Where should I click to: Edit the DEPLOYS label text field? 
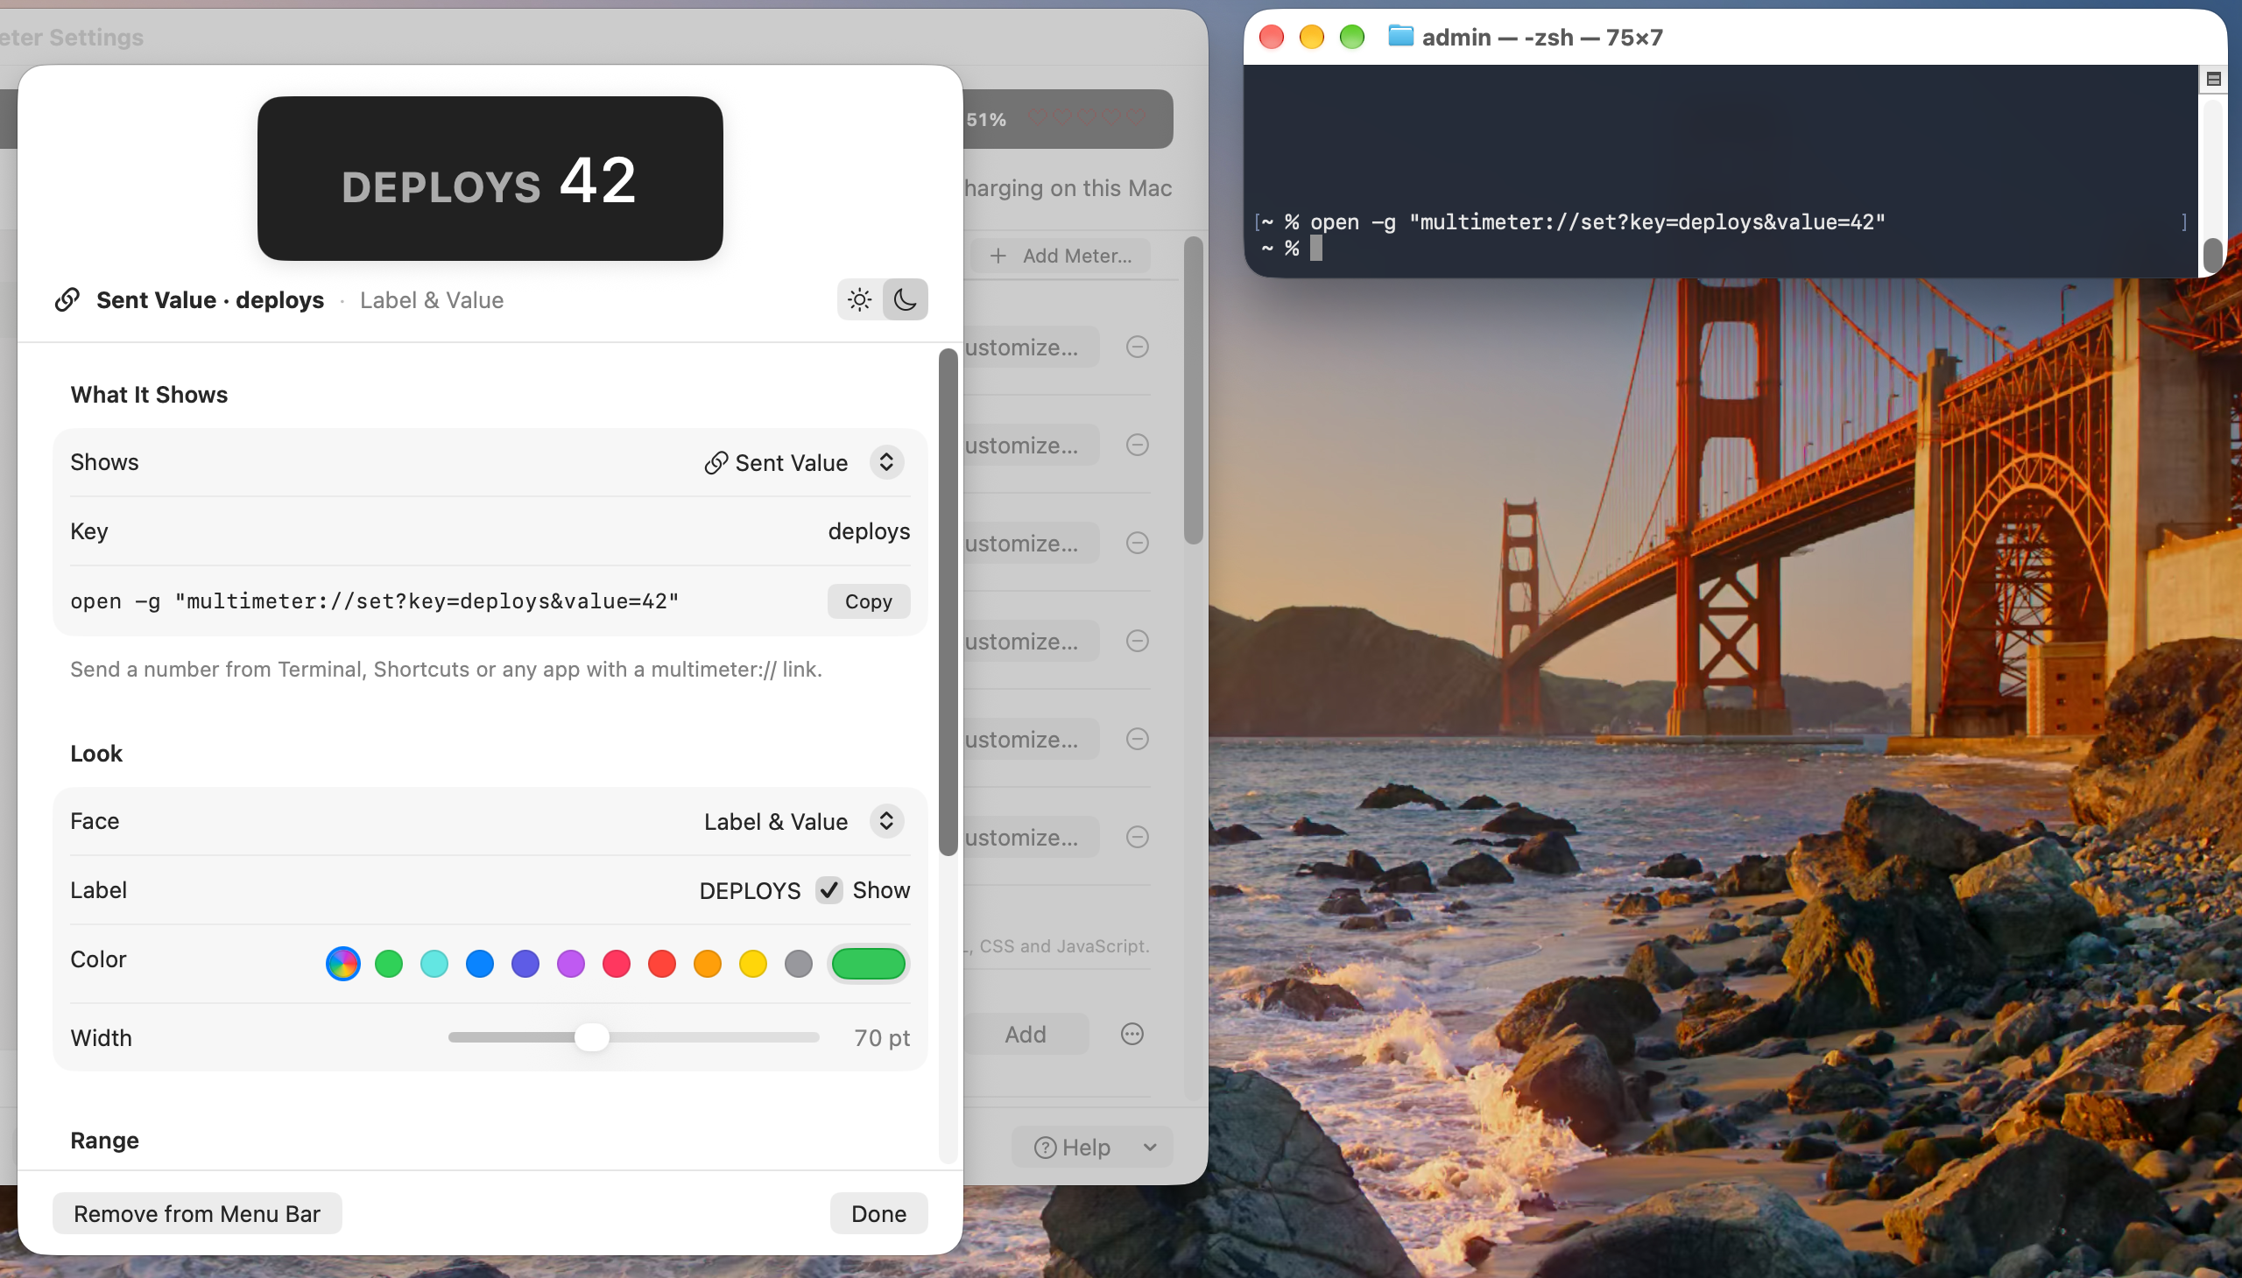click(x=750, y=891)
